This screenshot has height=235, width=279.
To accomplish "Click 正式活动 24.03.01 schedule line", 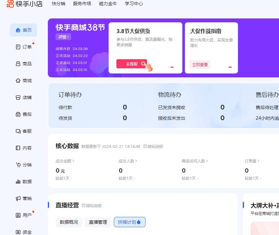I will click(71, 63).
